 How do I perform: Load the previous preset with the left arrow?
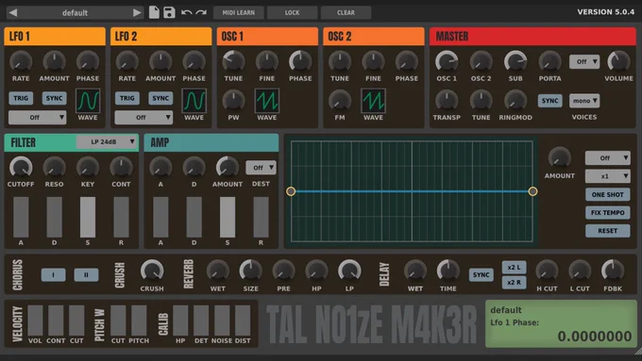(x=13, y=12)
